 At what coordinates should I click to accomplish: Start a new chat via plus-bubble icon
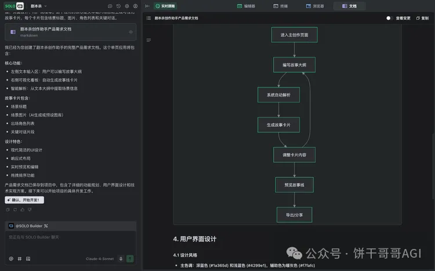[x=110, y=6]
